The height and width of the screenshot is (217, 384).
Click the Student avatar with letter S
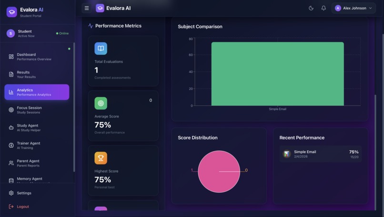(10, 33)
